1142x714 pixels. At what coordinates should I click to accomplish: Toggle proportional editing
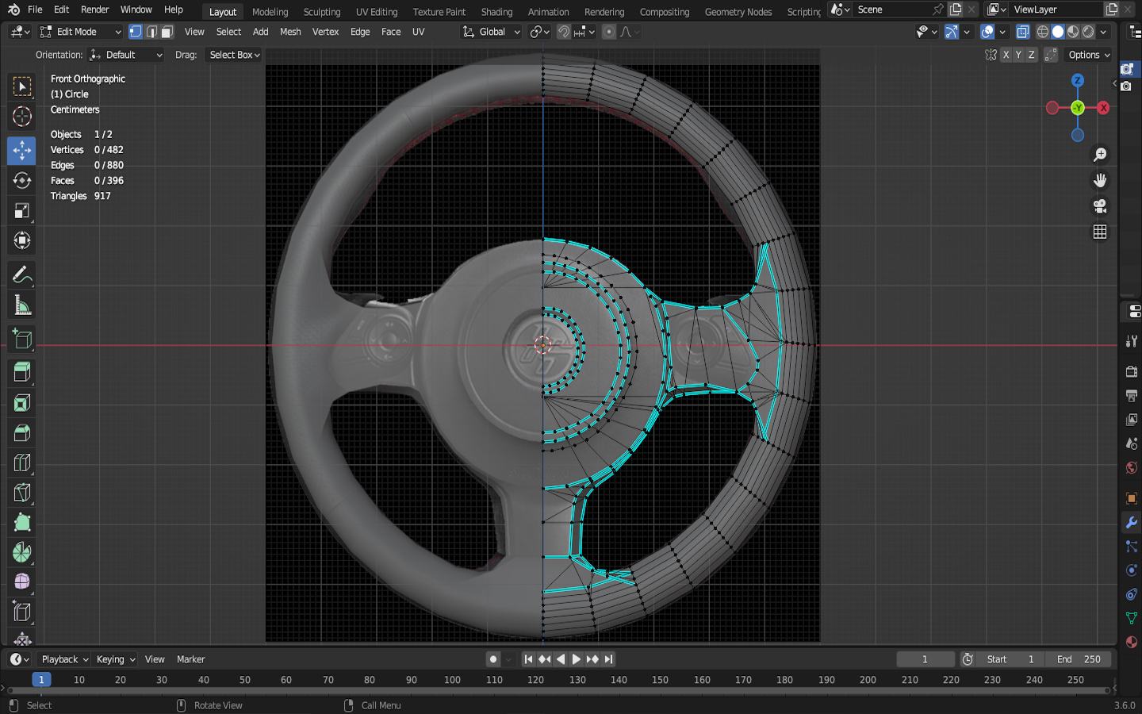(609, 32)
